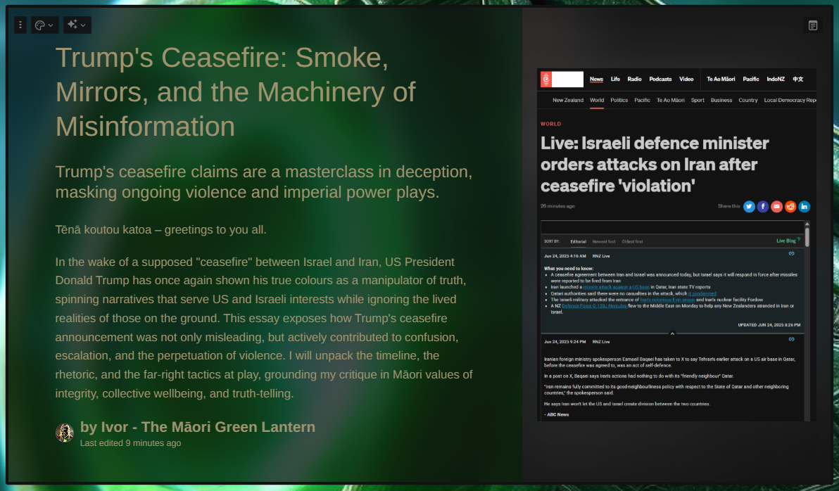Screen dimensions: 839x491
Task: Share the article via email icon
Action: (776, 206)
